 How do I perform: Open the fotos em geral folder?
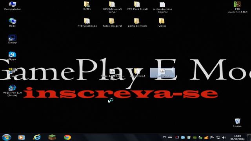tap(113, 23)
